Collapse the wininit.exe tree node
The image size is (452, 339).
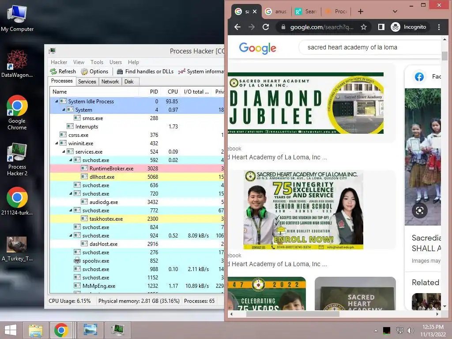coord(56,143)
